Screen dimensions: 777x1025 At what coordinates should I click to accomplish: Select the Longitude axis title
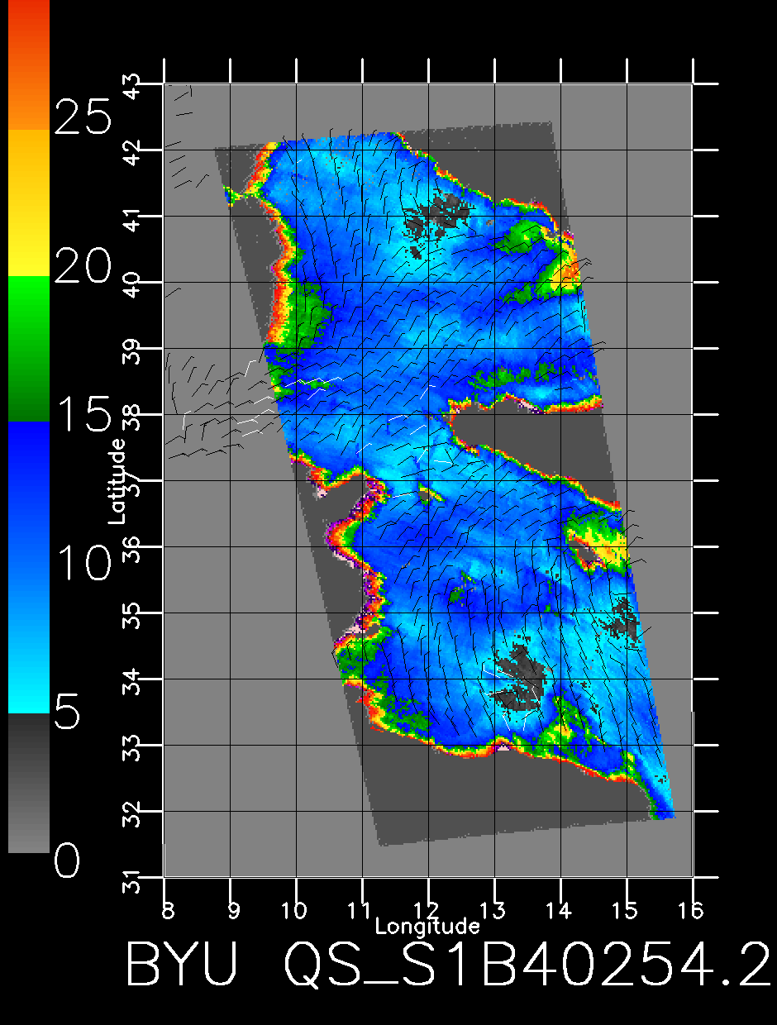427,925
